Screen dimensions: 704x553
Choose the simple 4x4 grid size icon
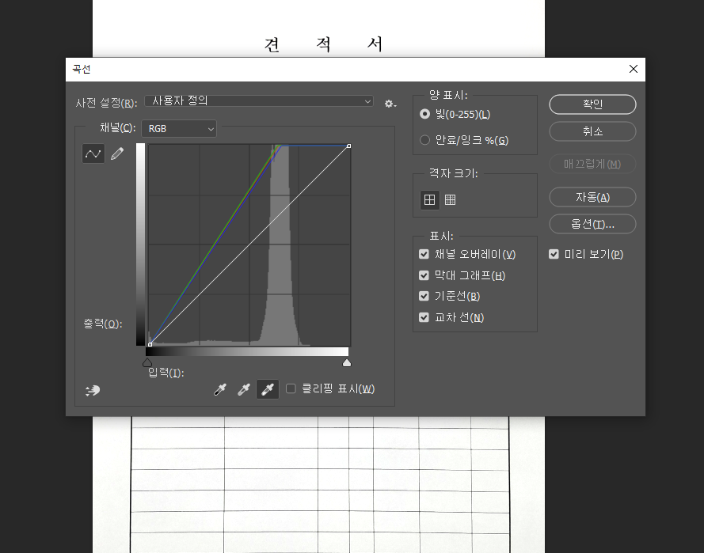[x=430, y=199]
